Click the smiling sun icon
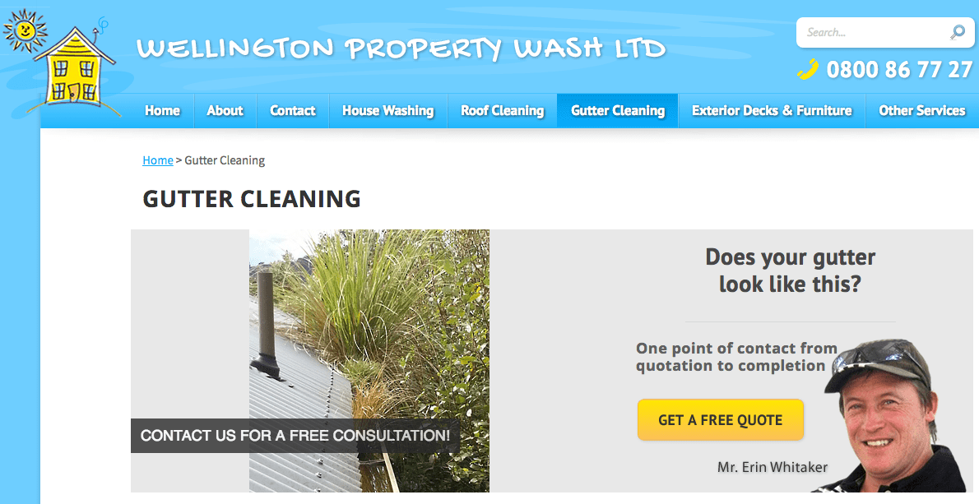Screen dimensions: 979x504 (25, 30)
